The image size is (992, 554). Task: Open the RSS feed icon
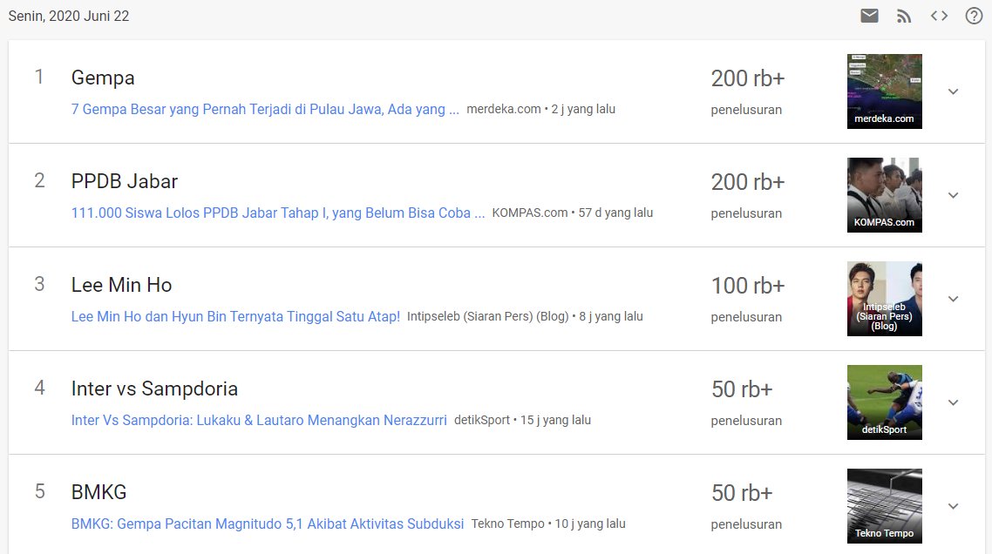pos(904,17)
